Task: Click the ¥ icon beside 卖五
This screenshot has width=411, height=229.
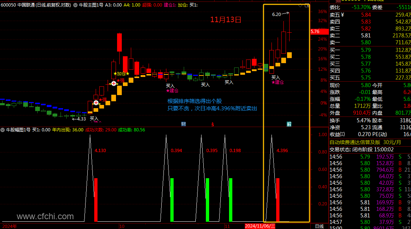Action: [x=342, y=15]
